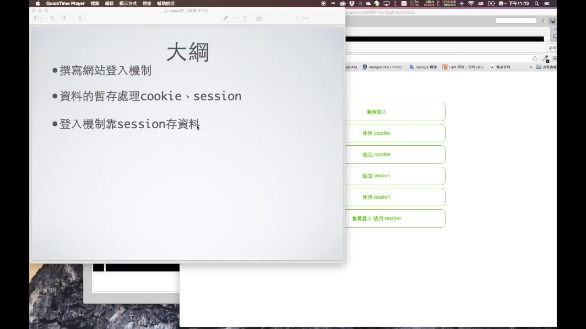586x329 pixels.
Task: Click the zoom out magnifier icon
Action: pos(52,18)
